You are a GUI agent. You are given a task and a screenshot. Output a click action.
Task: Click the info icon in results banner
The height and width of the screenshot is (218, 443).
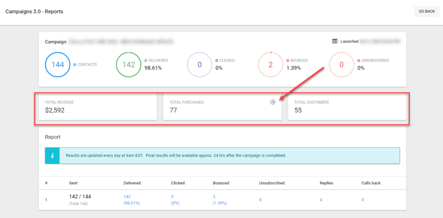pos(52,155)
